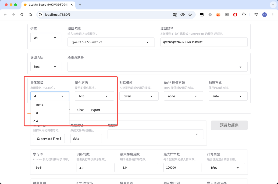
Task: Click the crossed-out eye icon in address bar
Action: tap(183, 15)
